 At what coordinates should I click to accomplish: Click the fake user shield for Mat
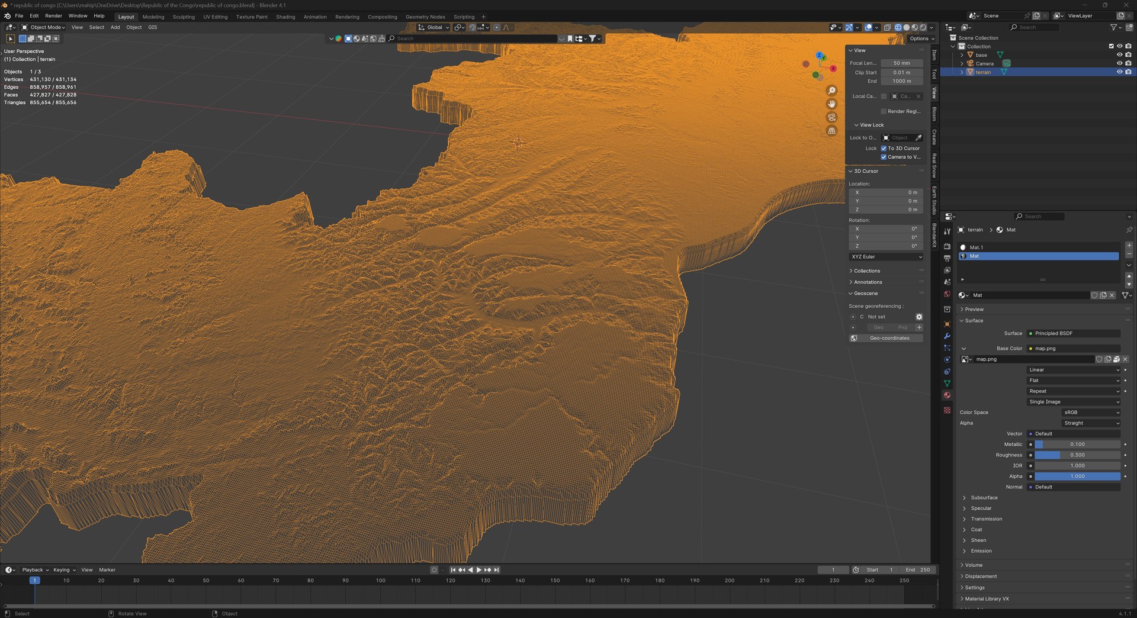coord(1094,295)
